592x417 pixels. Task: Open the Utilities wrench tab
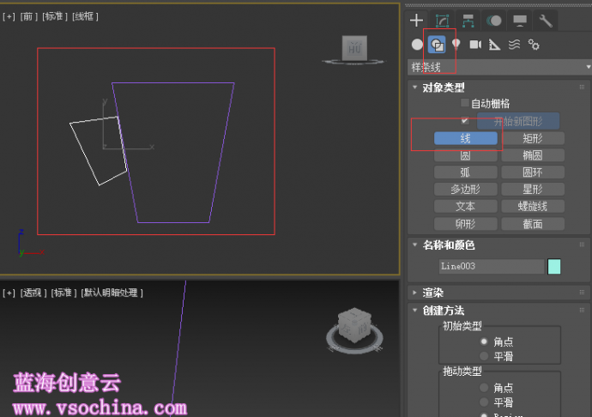[x=546, y=21]
